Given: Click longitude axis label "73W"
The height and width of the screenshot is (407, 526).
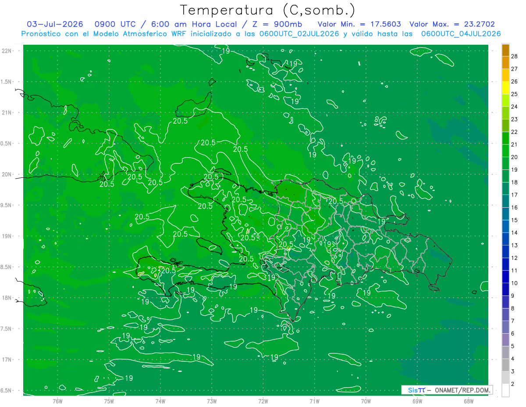Looking at the screenshot, I should pos(212,401).
